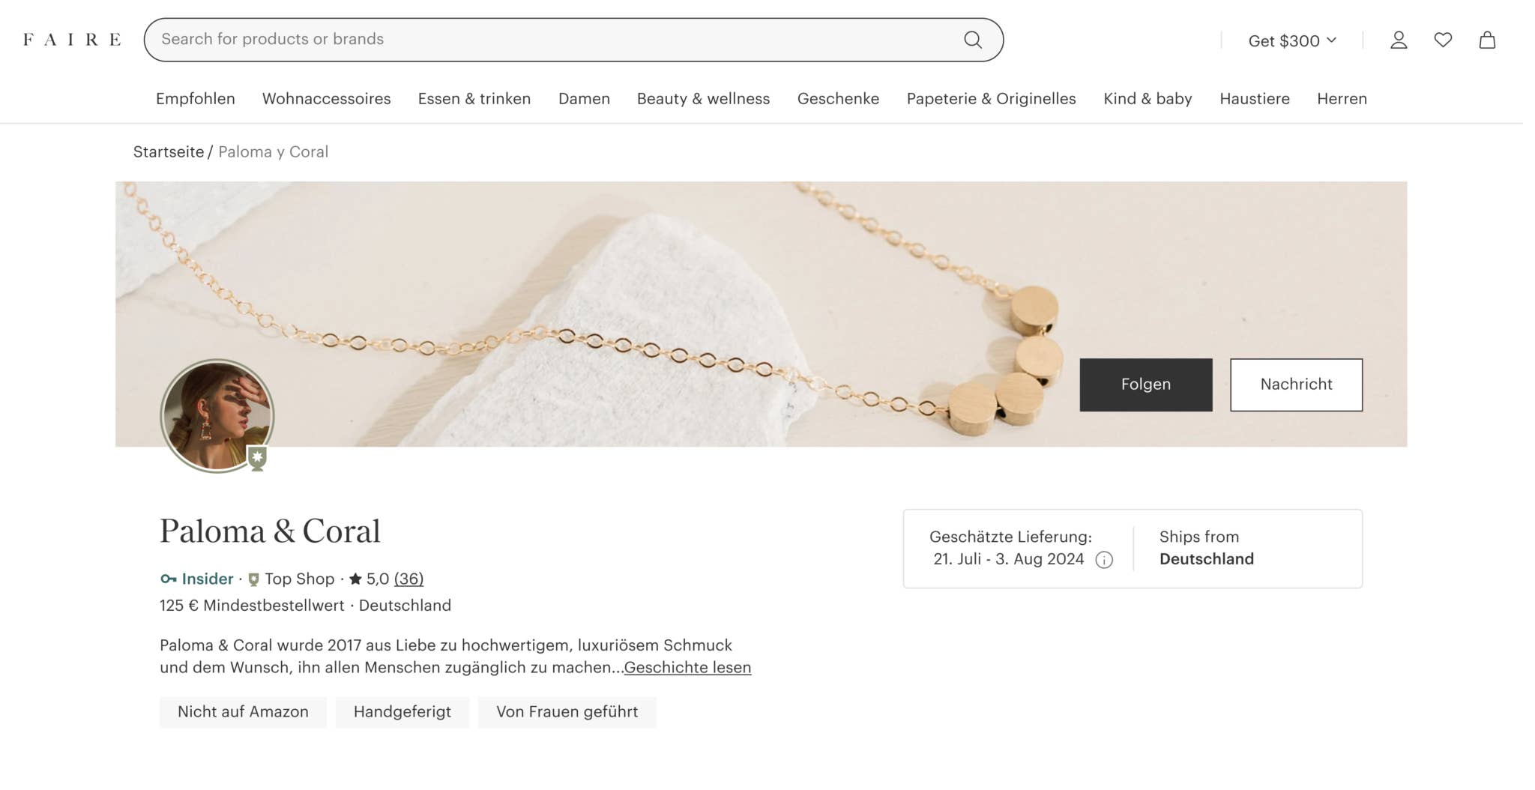Click the Top Shop badge on avatar
The height and width of the screenshot is (790, 1535).
point(257,457)
